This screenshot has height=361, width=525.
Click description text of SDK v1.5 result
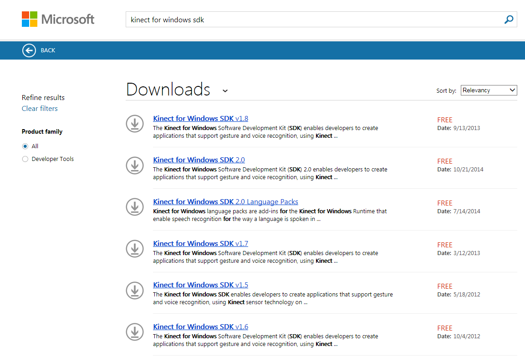(273, 298)
